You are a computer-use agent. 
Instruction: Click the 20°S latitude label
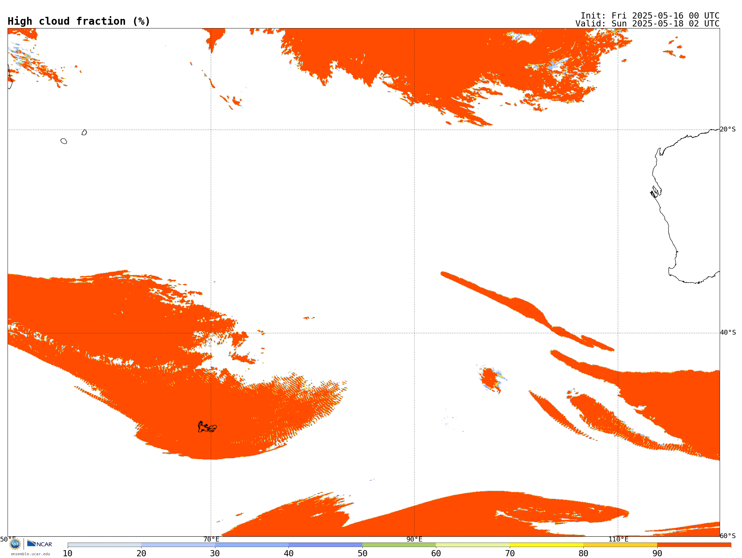click(x=728, y=129)
